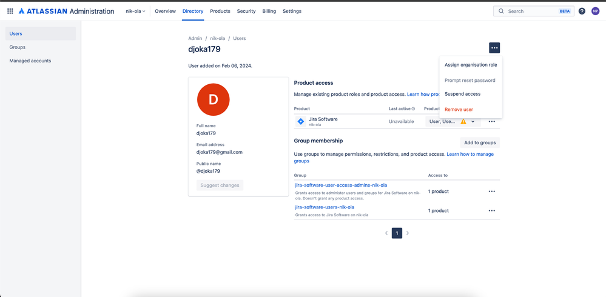
Task: Open the help question mark icon
Action: pos(582,11)
